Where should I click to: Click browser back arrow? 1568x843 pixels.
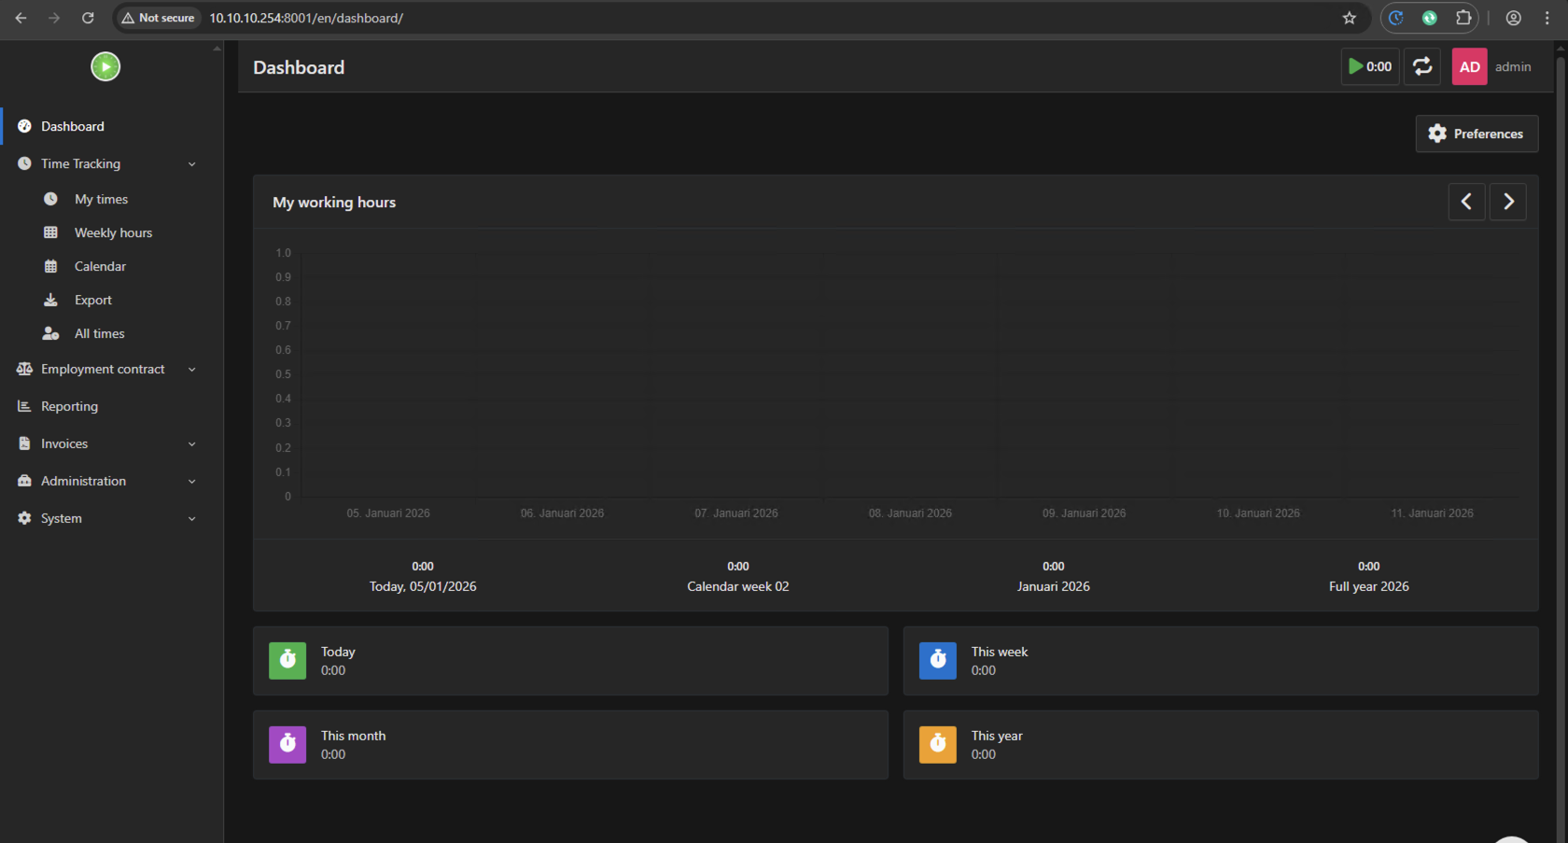tap(21, 18)
